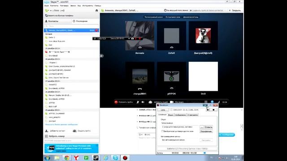Open Bandicam About tab
This screenshot has width=287, height=161.
click(192, 115)
